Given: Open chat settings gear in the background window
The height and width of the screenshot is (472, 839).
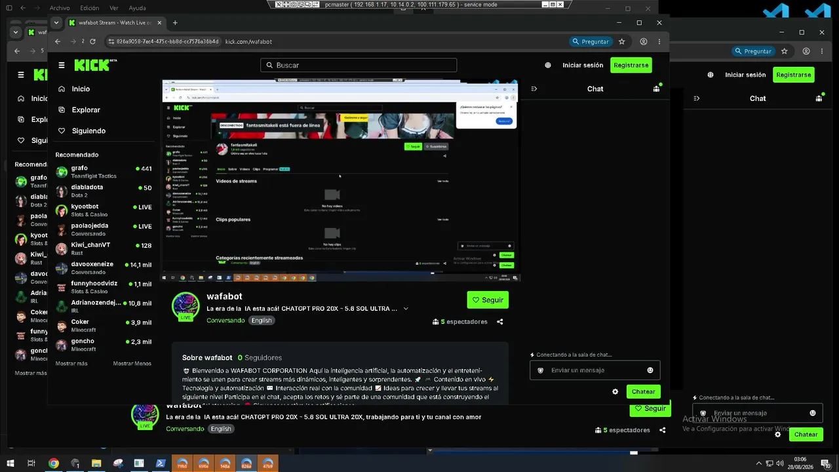Looking at the screenshot, I should click(x=777, y=434).
